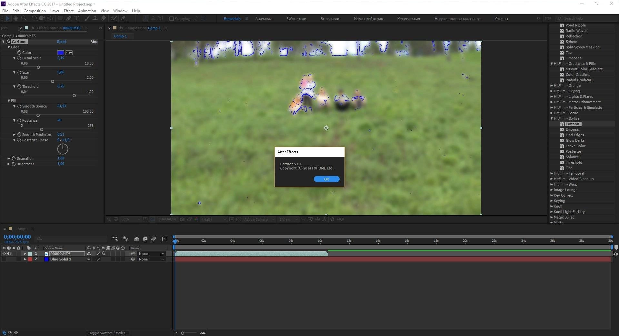Collapse HitFilm - Stylize category

[552, 118]
